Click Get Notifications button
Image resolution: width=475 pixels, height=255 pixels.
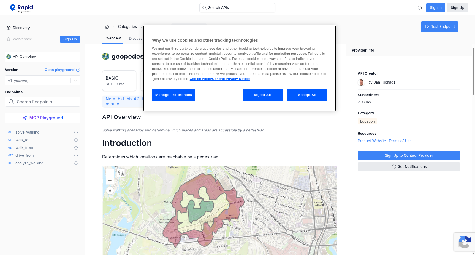[x=409, y=167]
